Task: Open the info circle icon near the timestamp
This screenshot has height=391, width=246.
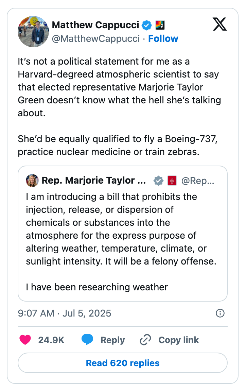Action: (x=220, y=313)
